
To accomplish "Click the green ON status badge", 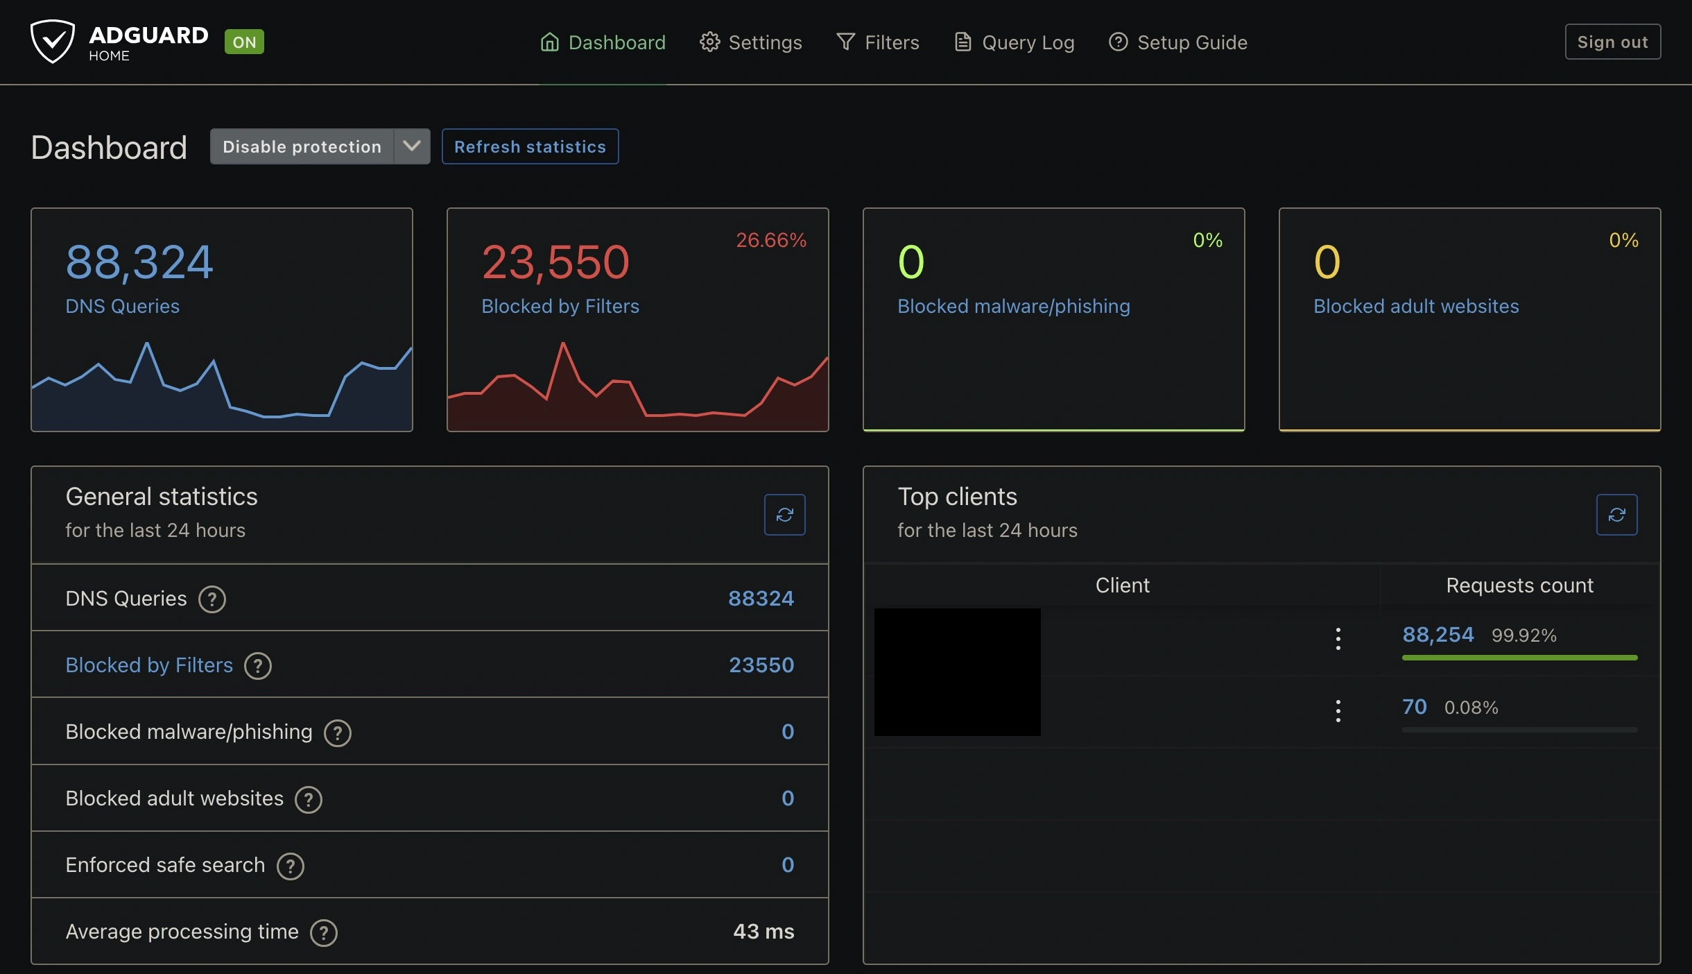I will (x=244, y=42).
